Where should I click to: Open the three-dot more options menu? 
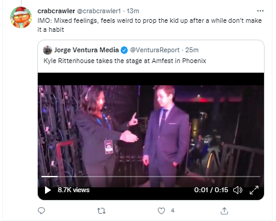point(260,11)
